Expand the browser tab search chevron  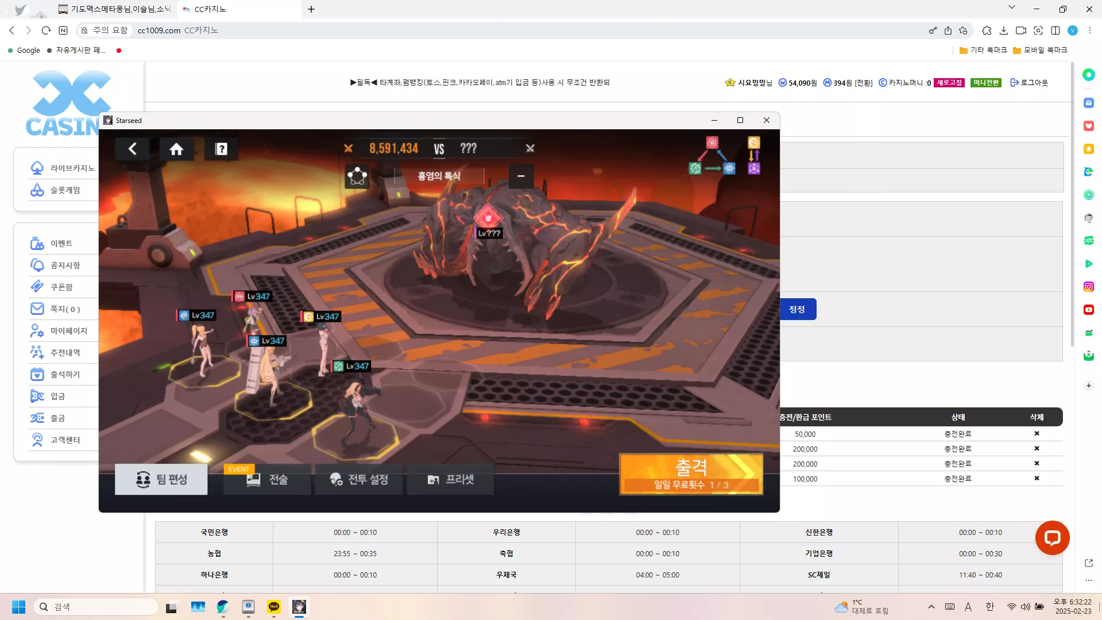point(1011,7)
